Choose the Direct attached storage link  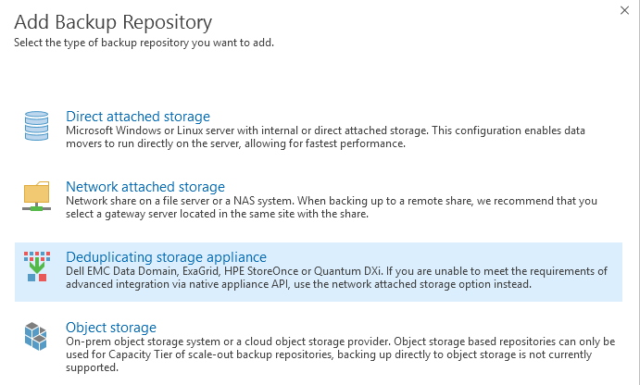coord(138,117)
